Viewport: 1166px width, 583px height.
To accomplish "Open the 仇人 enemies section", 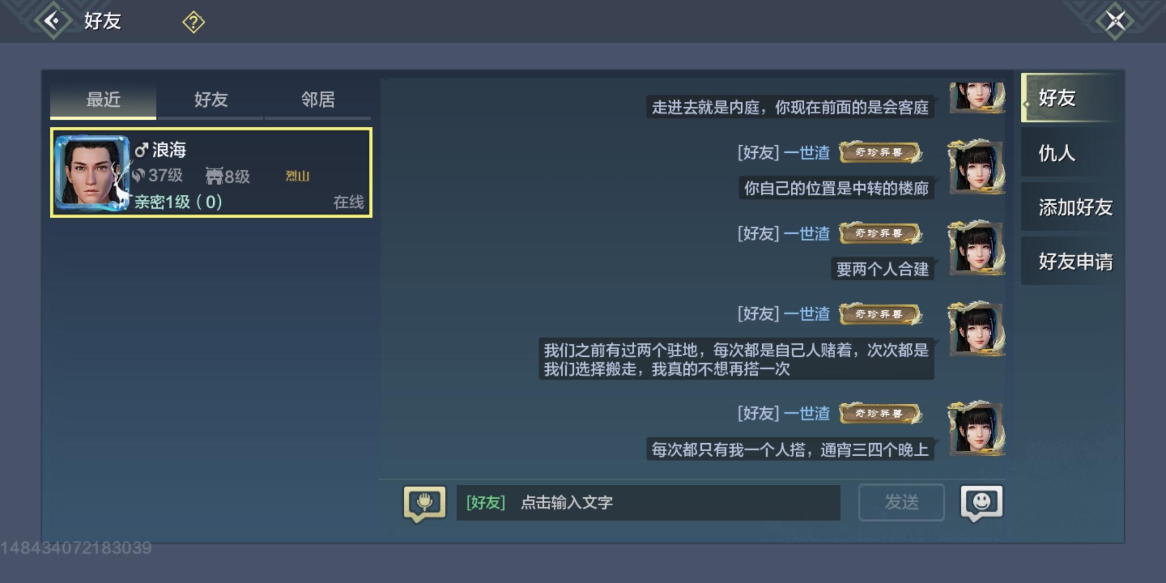I will (x=1068, y=153).
